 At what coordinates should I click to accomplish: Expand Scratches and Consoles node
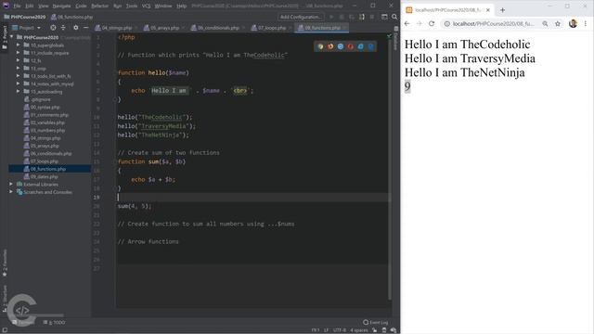point(11,192)
